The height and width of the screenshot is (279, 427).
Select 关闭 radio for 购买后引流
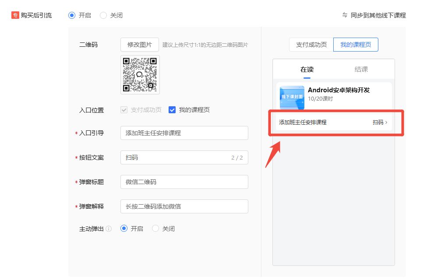pyautogui.click(x=103, y=15)
